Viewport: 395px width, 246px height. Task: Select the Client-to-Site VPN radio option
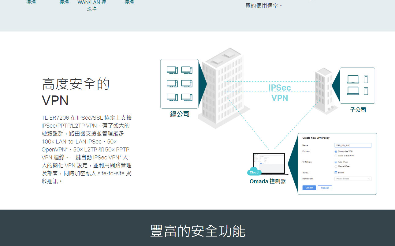click(x=336, y=156)
